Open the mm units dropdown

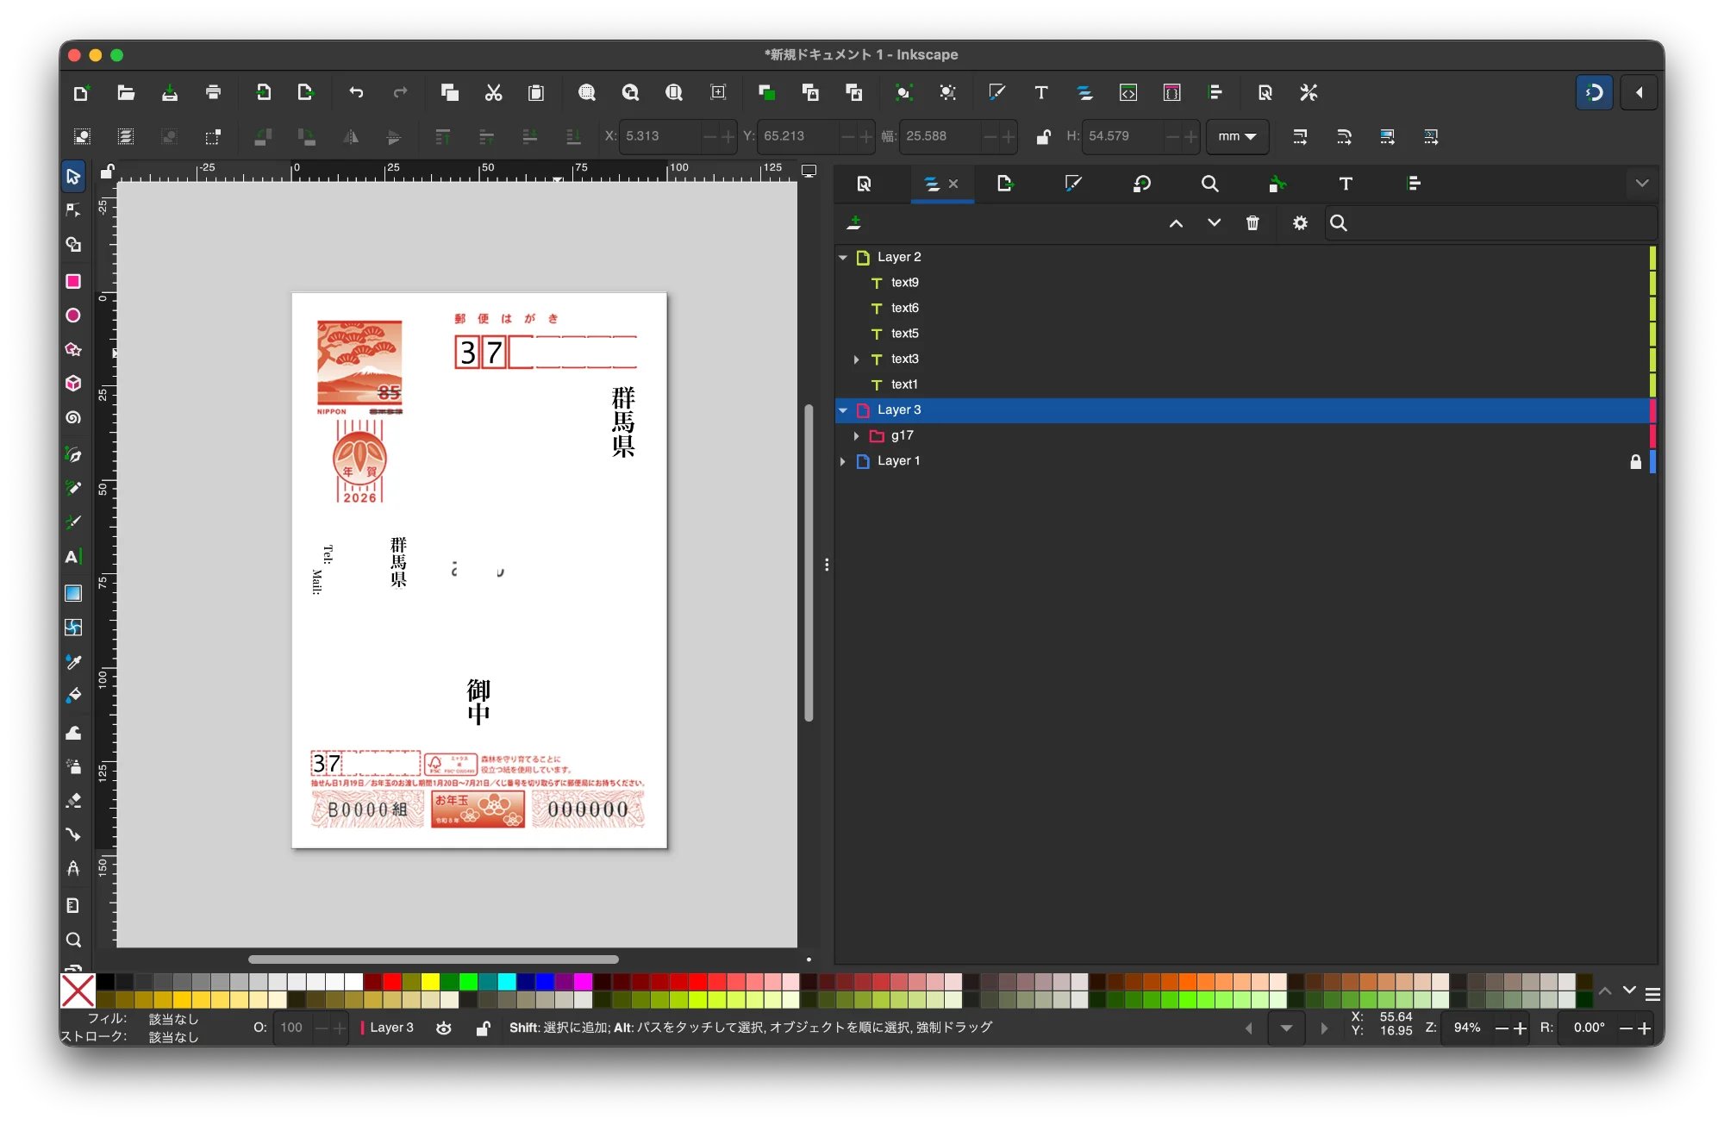click(1237, 136)
